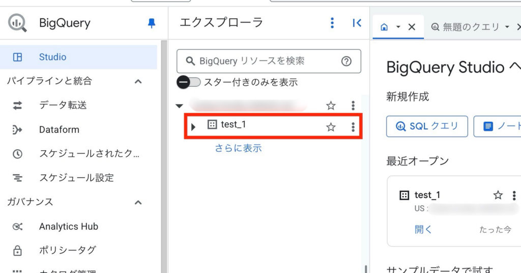Image resolution: width=521 pixels, height=273 pixels.
Task: Collapse the project tree node
Action: (x=179, y=106)
